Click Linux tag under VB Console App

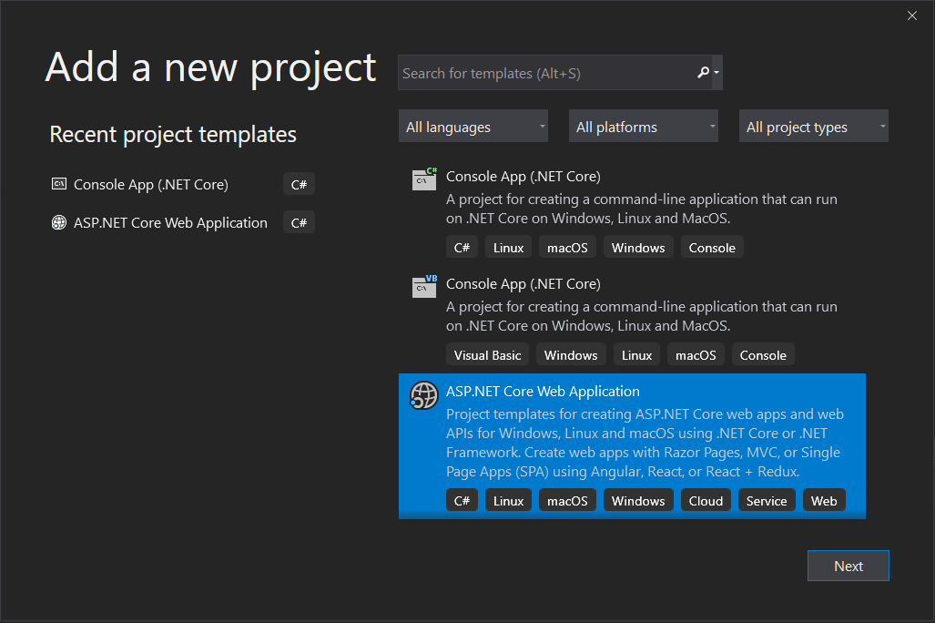637,355
